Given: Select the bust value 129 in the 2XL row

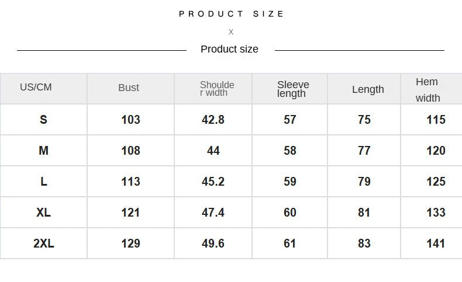Looking at the screenshot, I should 130,243.
